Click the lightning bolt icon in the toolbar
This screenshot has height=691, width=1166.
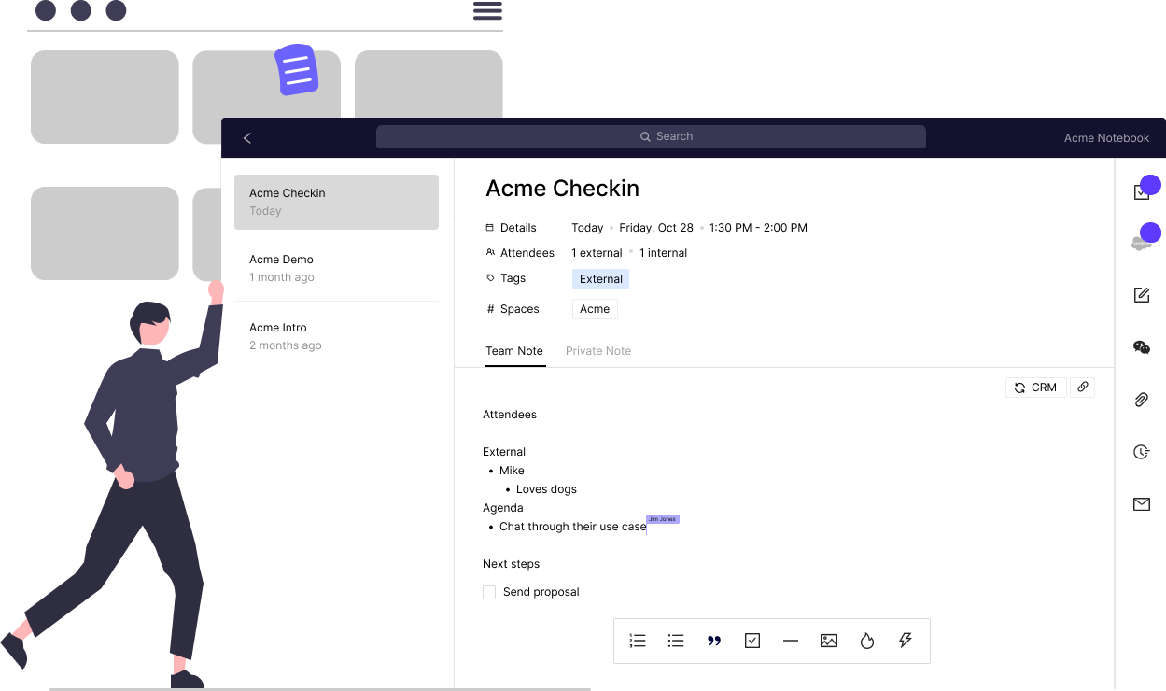tap(905, 641)
